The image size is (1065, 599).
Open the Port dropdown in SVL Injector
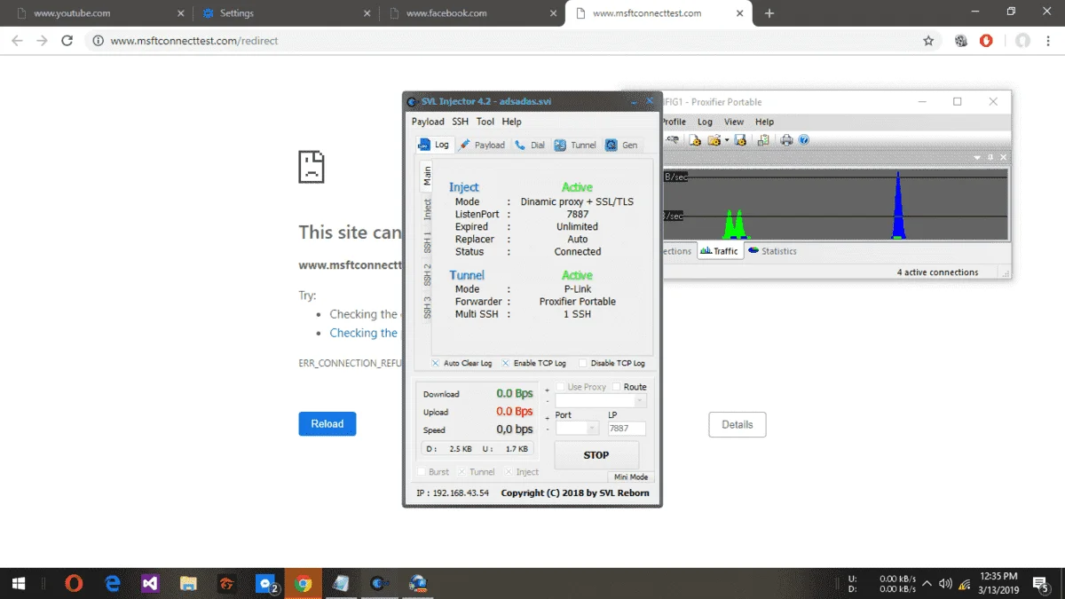point(577,429)
